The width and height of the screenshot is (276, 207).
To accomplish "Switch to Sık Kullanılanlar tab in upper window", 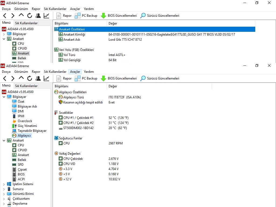I will click(x=26, y=23).
